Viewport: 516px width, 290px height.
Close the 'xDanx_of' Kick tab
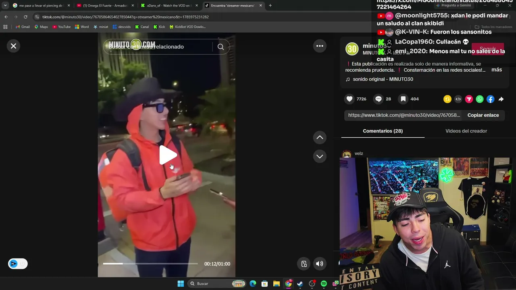pyautogui.click(x=197, y=6)
